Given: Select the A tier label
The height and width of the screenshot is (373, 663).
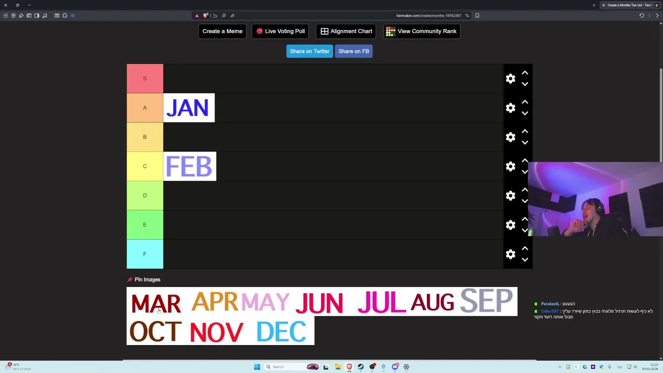Looking at the screenshot, I should 145,108.
